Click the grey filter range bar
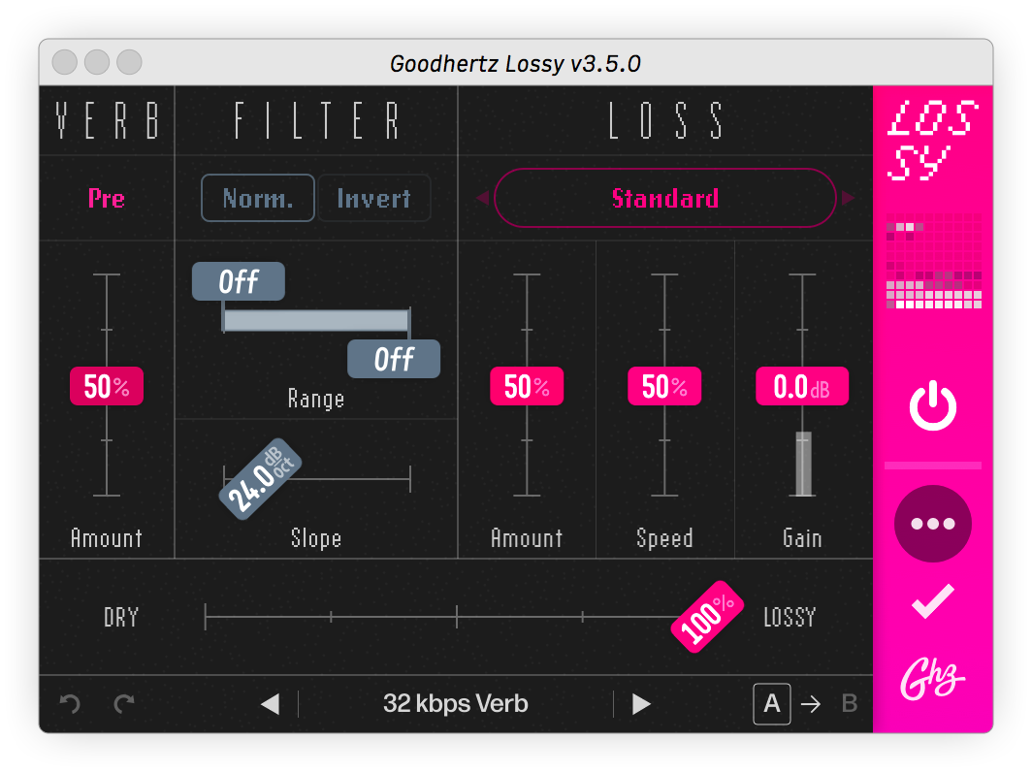Screen dimensions: 1032x772 [316, 320]
